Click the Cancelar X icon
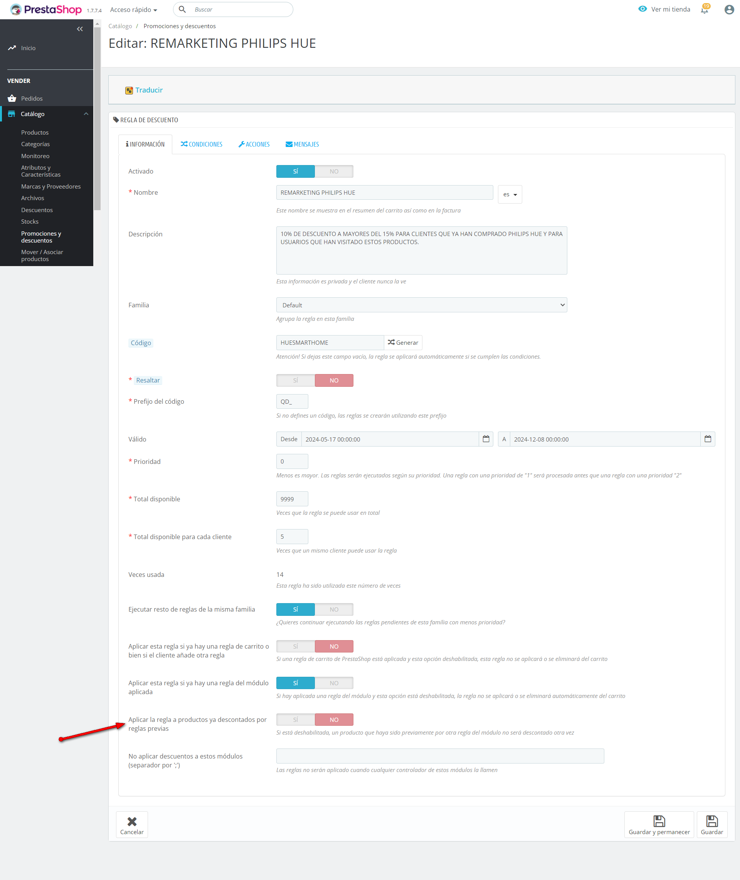740x880 pixels. pyautogui.click(x=132, y=821)
